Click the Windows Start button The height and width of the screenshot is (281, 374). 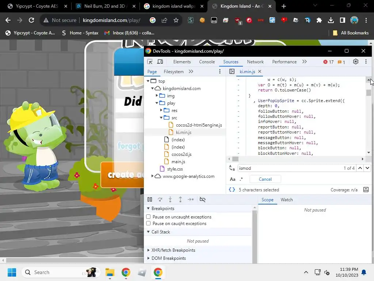(12, 272)
